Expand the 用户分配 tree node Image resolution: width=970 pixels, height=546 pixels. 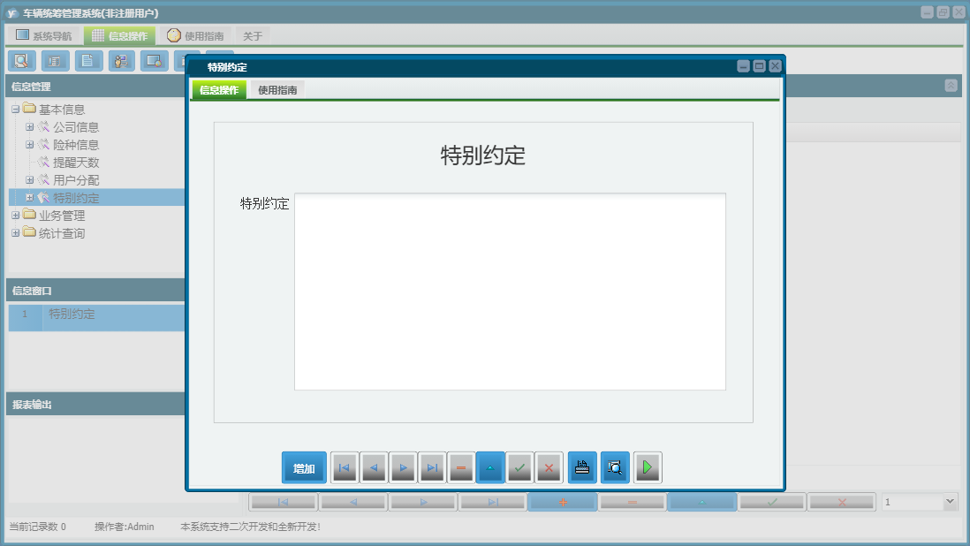(29, 180)
